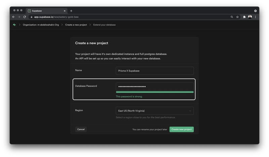269x157 pixels.
Task: Click the "This password is strong." message
Action: [x=129, y=96]
